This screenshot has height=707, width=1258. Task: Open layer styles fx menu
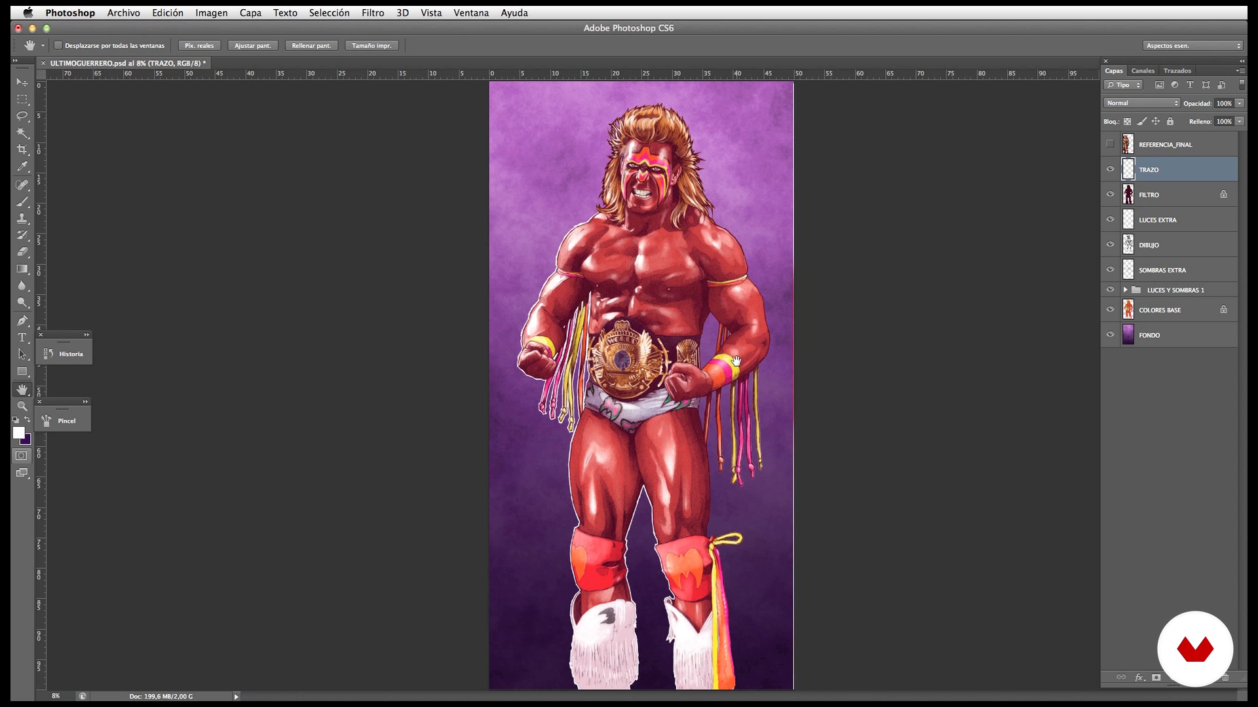[x=1139, y=678]
